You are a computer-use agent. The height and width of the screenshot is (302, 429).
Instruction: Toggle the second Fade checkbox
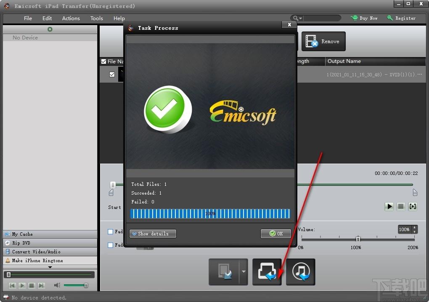pos(110,245)
